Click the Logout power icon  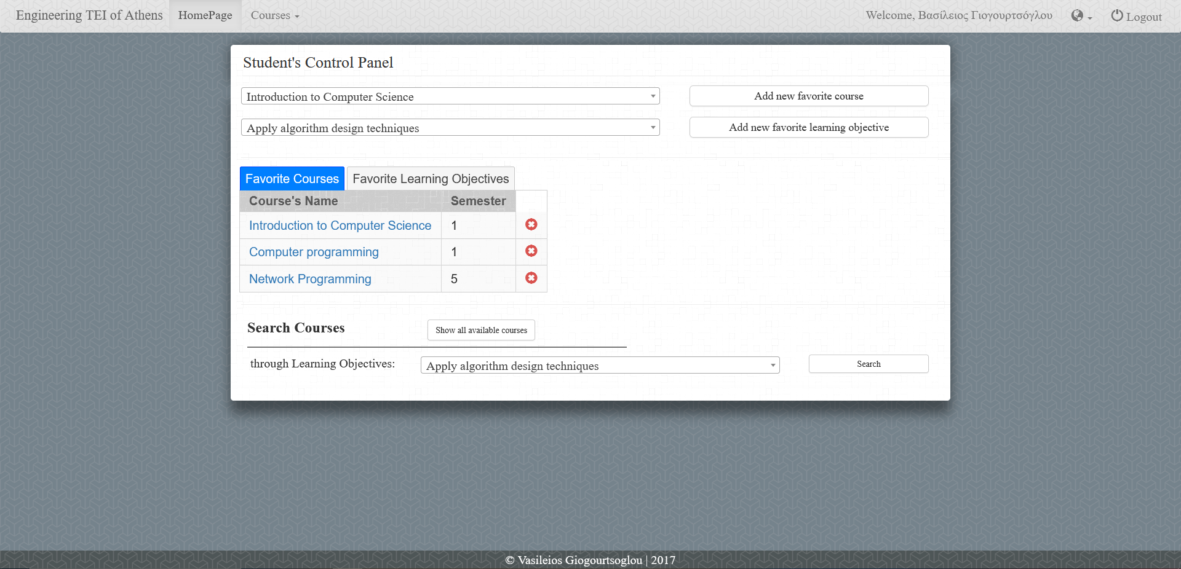1117,16
